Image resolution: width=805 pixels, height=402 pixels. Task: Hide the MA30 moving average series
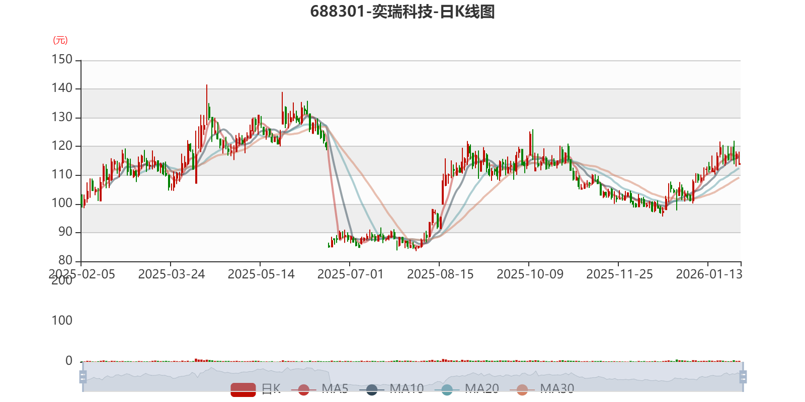(542, 389)
